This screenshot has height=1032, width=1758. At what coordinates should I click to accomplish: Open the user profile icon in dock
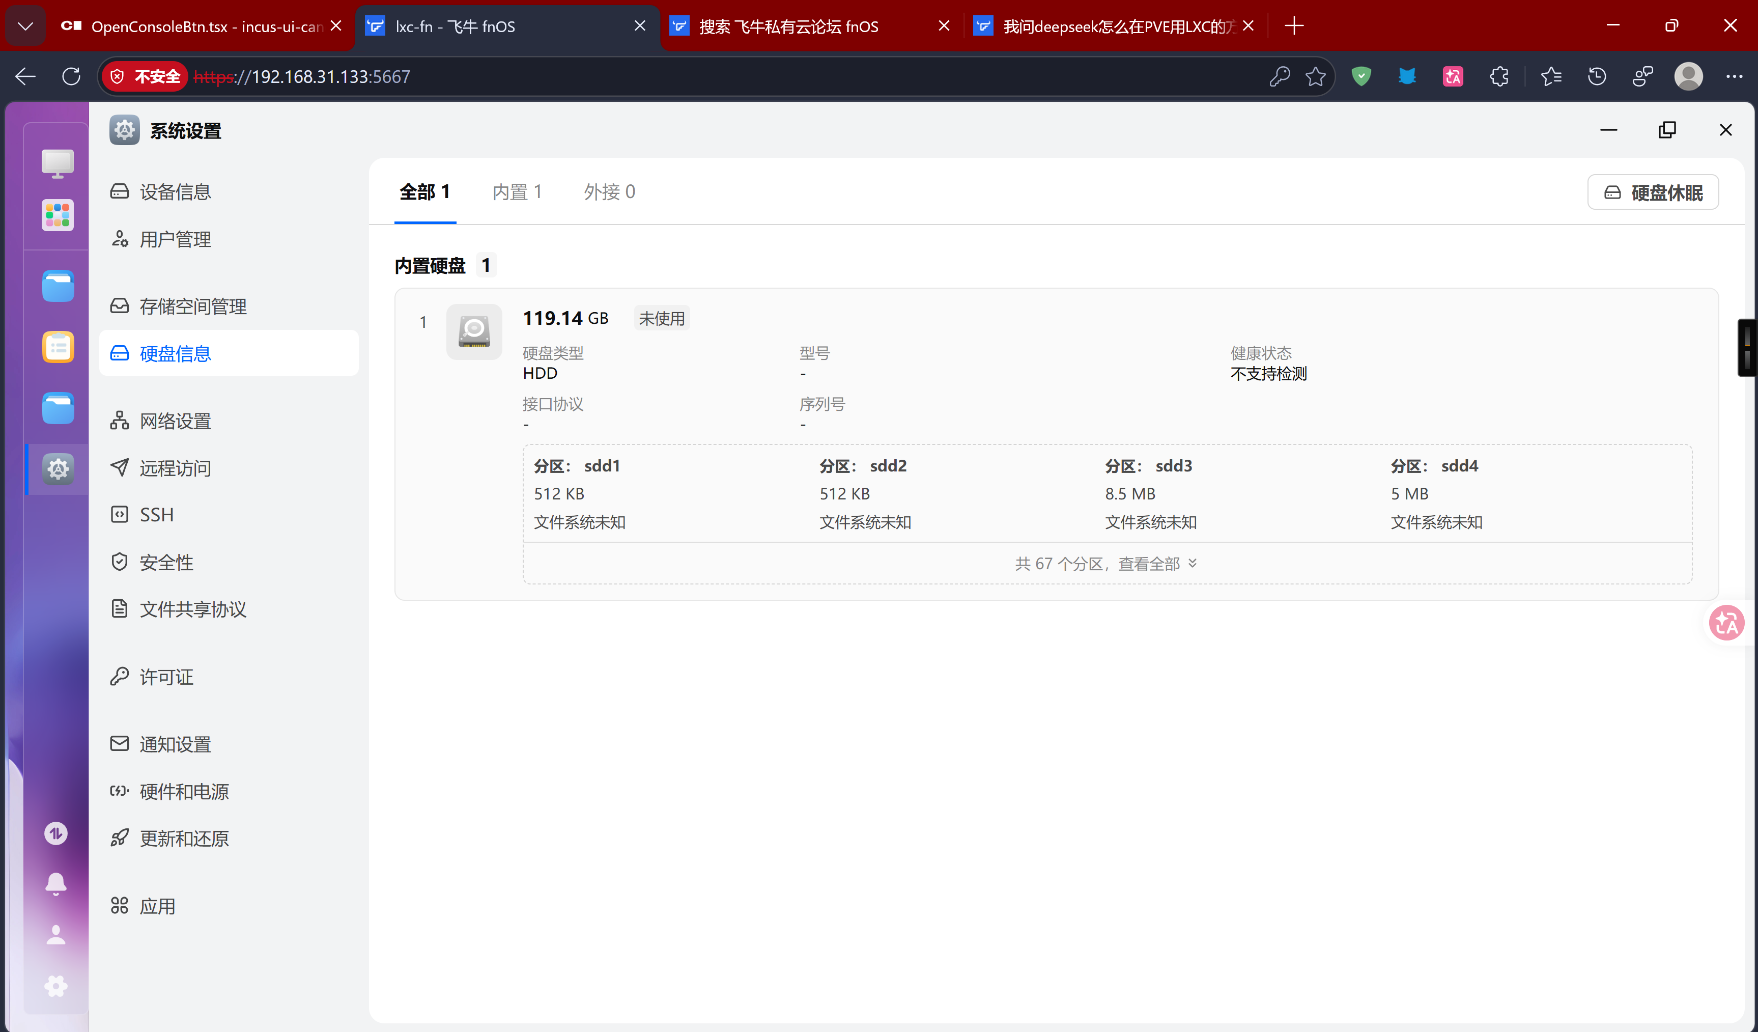[56, 935]
